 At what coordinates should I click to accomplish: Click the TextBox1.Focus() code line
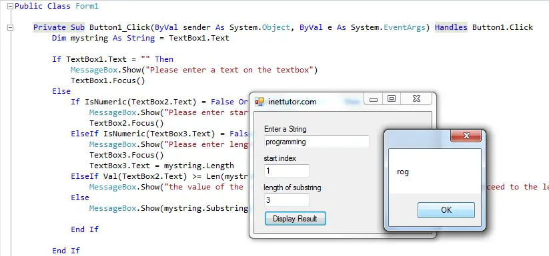[108, 80]
